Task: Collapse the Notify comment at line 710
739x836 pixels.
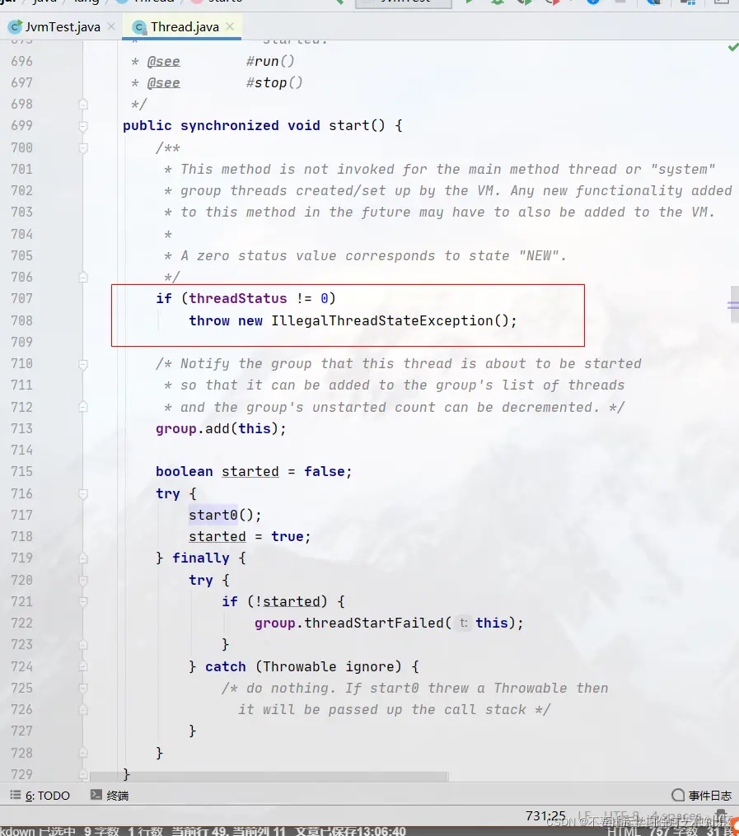Action: pos(83,365)
